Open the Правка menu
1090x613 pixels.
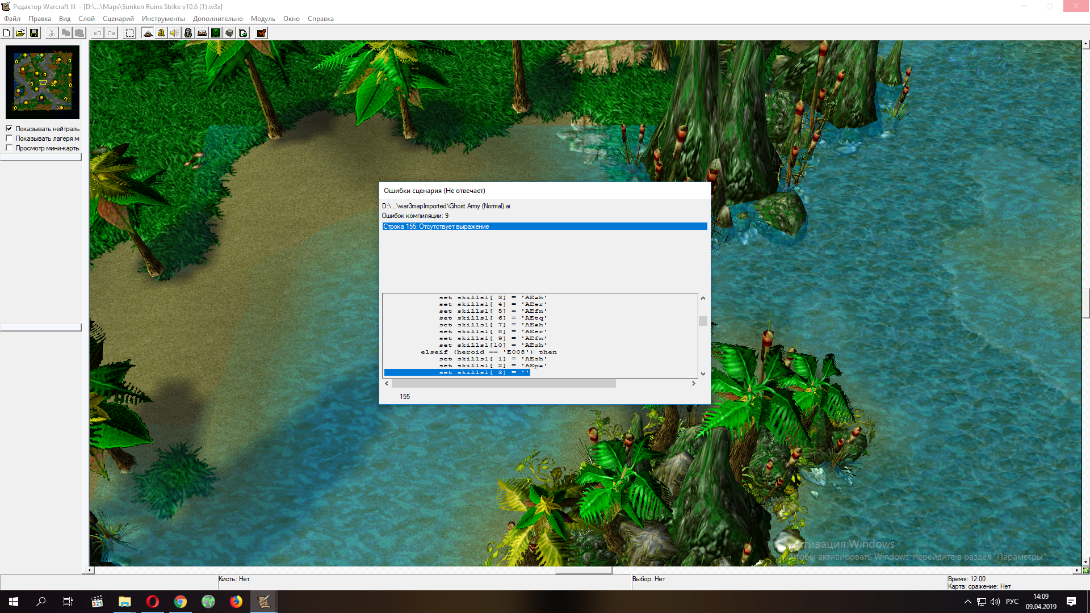pos(40,19)
